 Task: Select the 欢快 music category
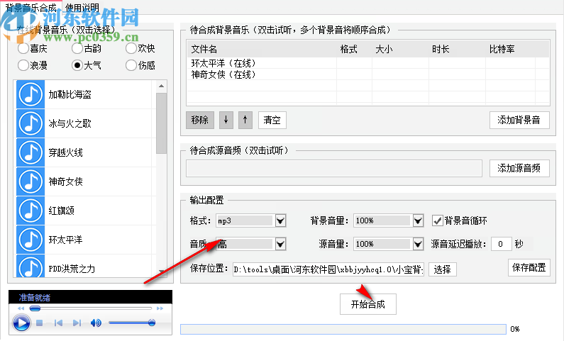point(140,48)
